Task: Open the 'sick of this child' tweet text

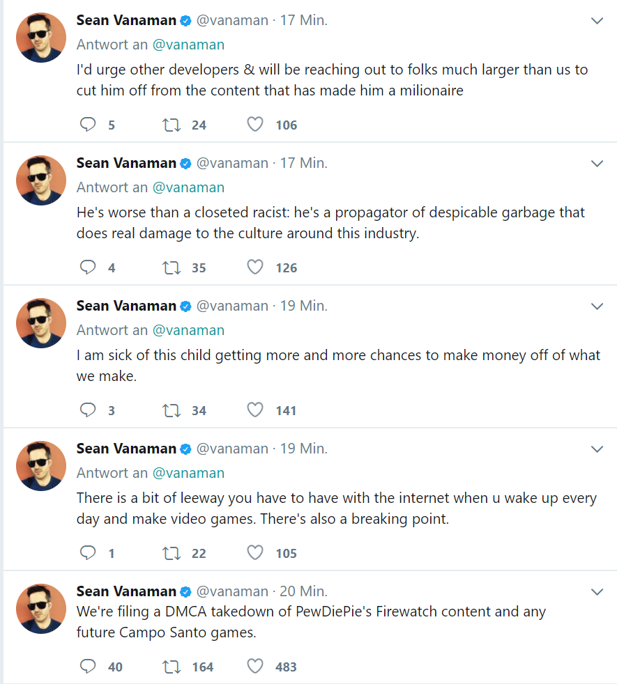Action: pos(338,366)
